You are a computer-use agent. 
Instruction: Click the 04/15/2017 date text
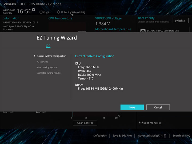click(9, 10)
